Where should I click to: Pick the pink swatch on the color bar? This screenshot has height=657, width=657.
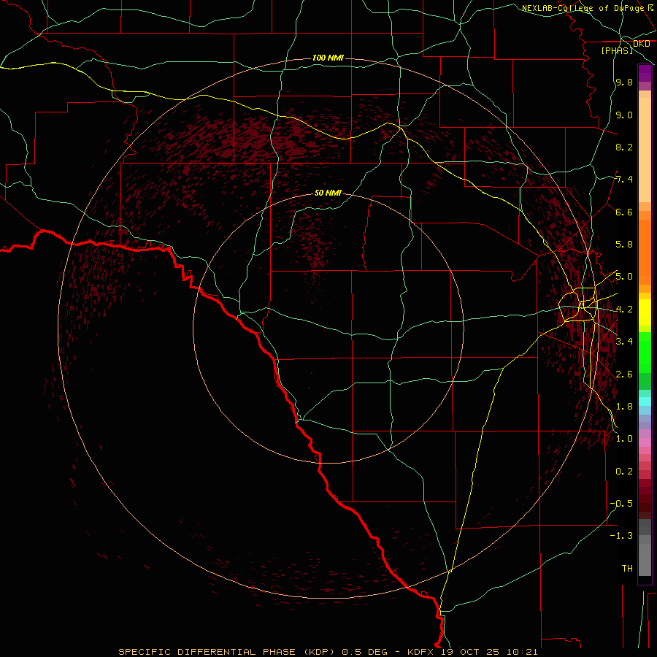(645, 442)
